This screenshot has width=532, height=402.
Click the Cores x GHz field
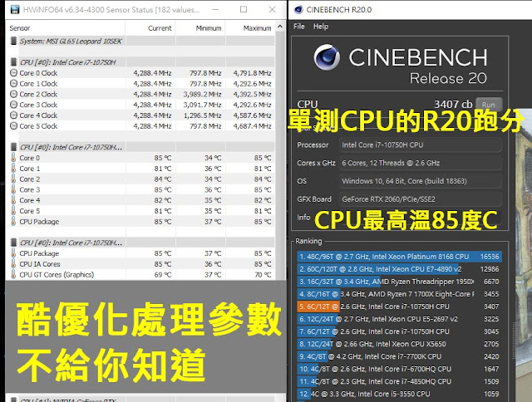(421, 163)
